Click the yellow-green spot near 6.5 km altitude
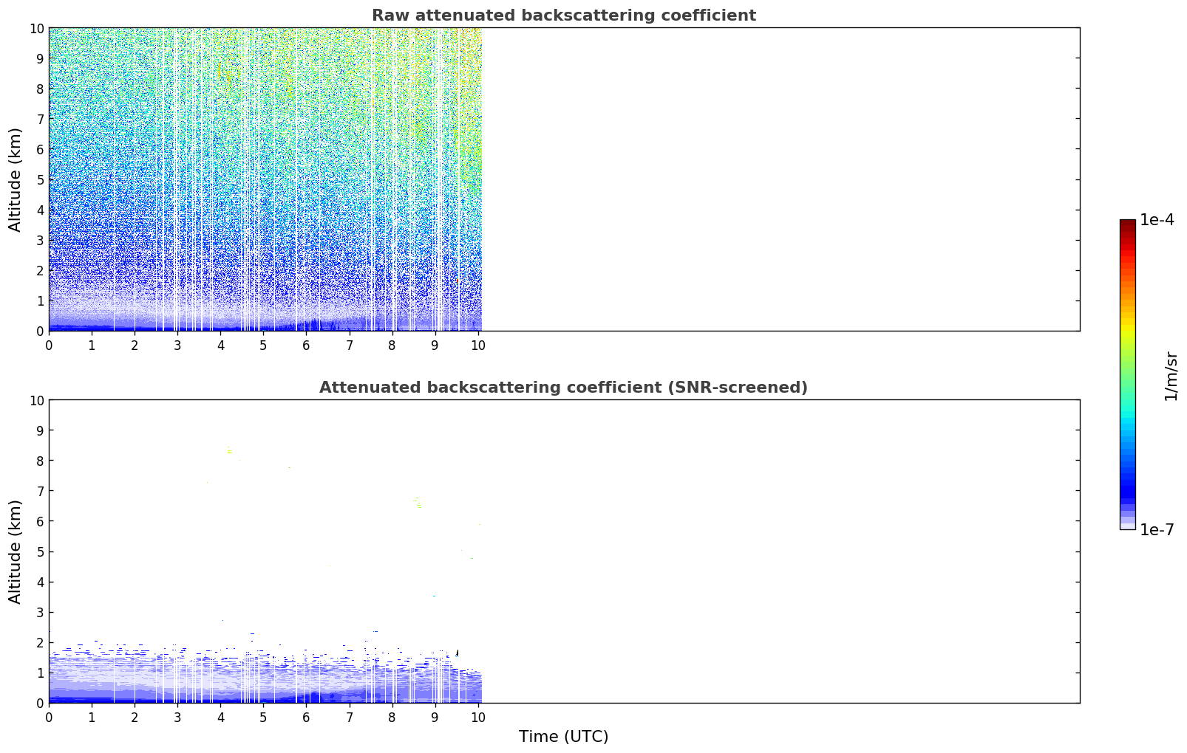This screenshot has width=1187, height=753. coord(418,504)
